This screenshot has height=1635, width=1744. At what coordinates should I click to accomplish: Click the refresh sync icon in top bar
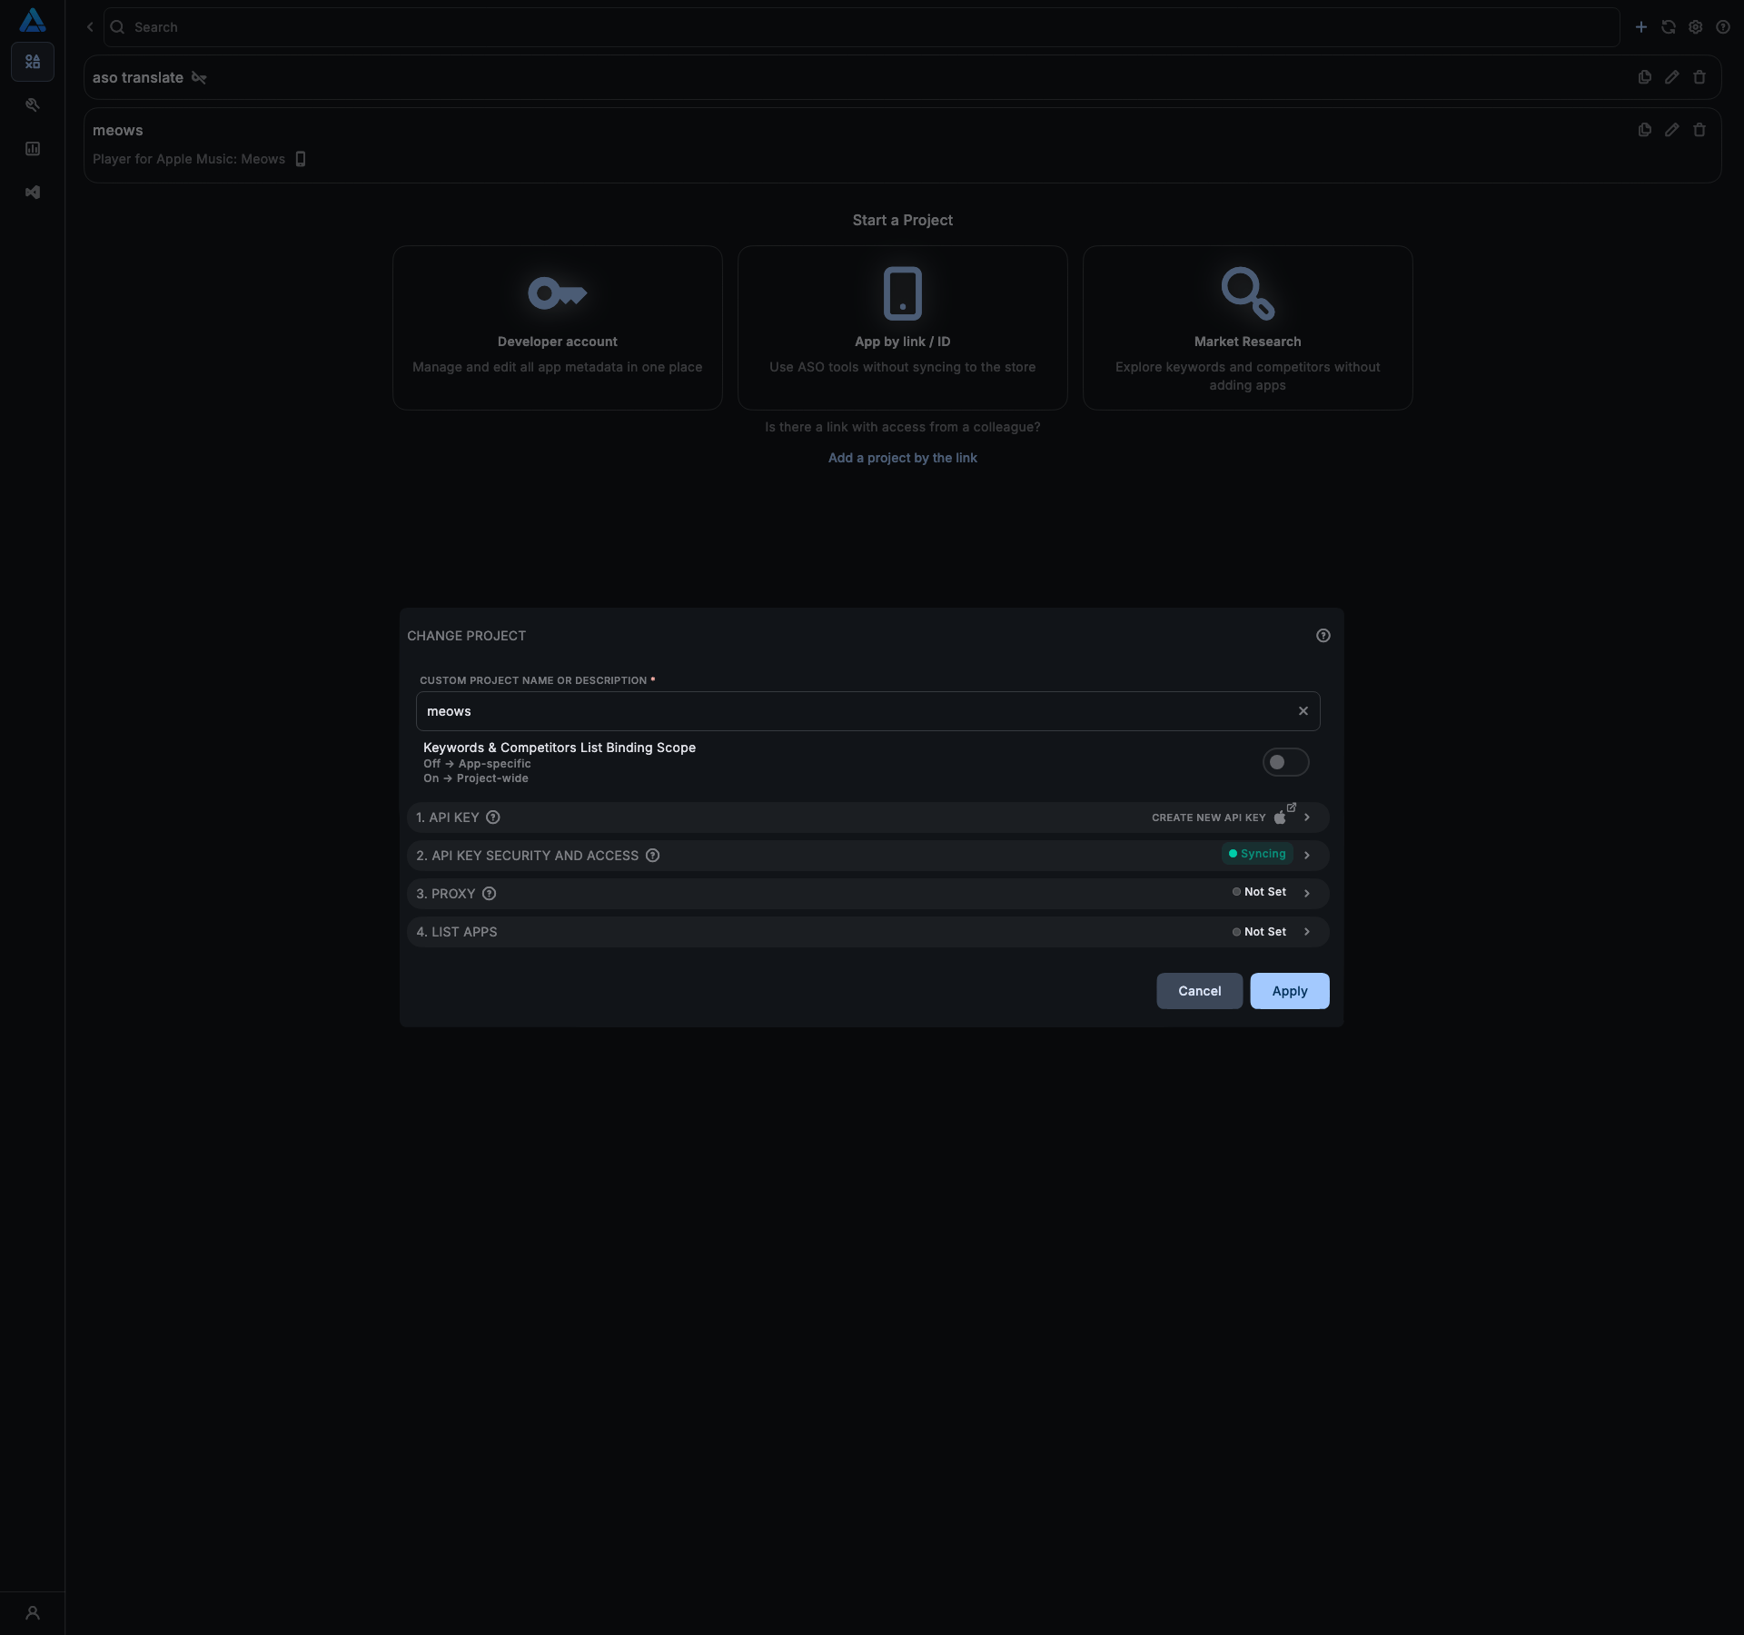(1668, 27)
